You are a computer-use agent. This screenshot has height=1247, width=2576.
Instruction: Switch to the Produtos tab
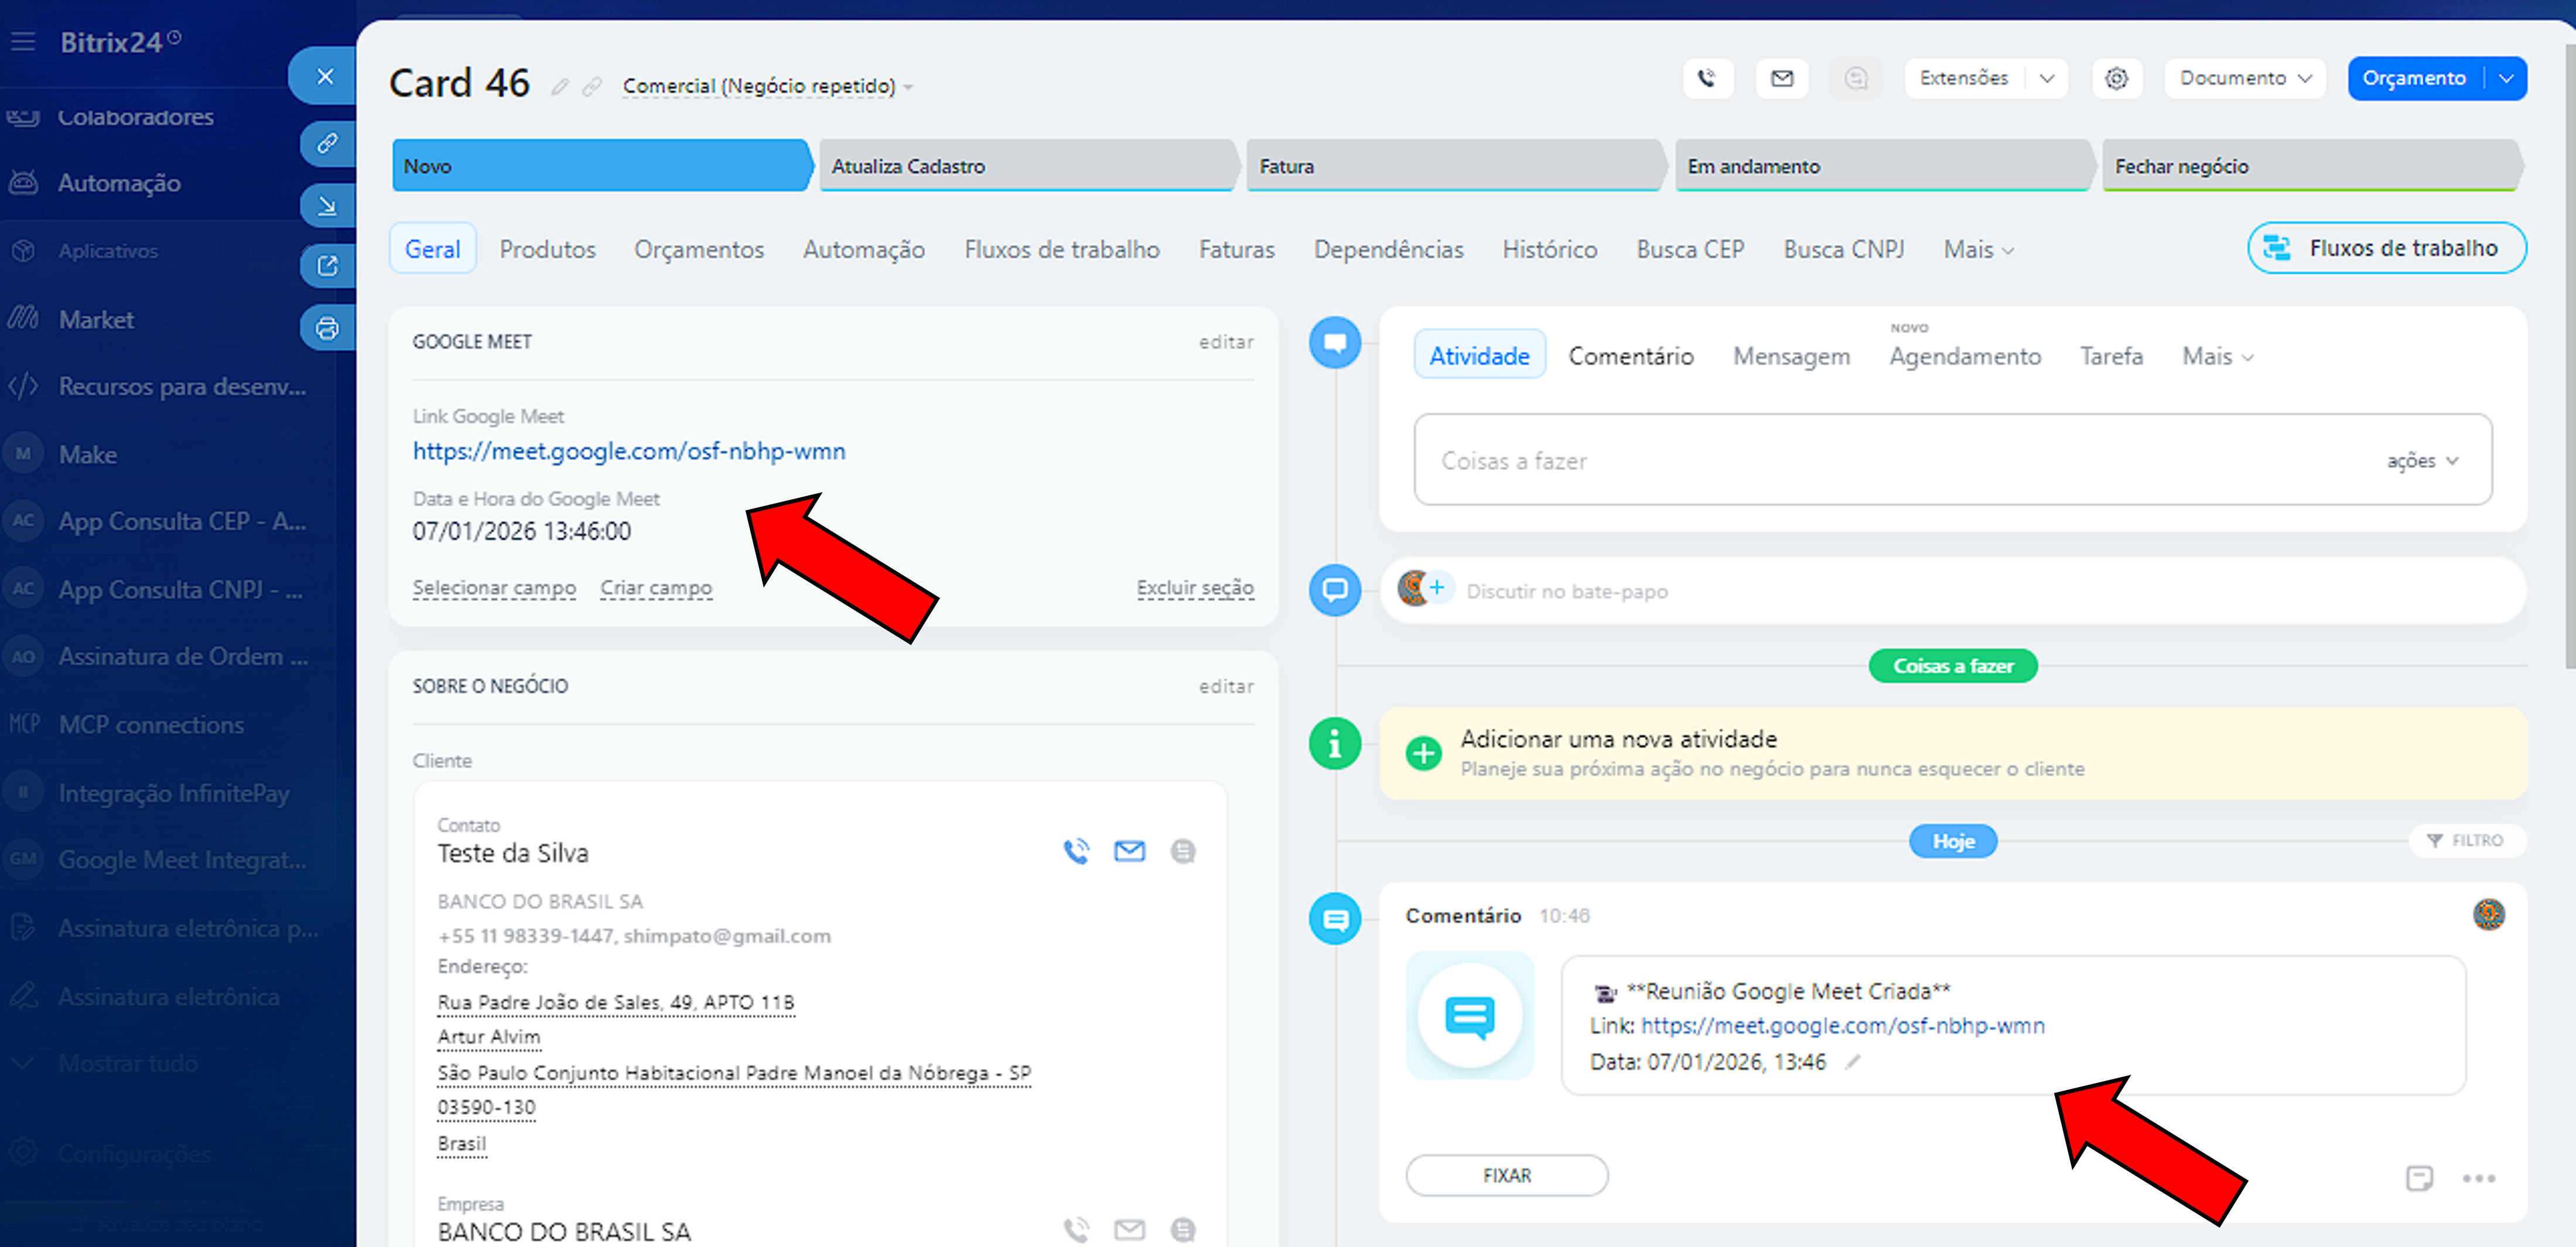coord(547,249)
